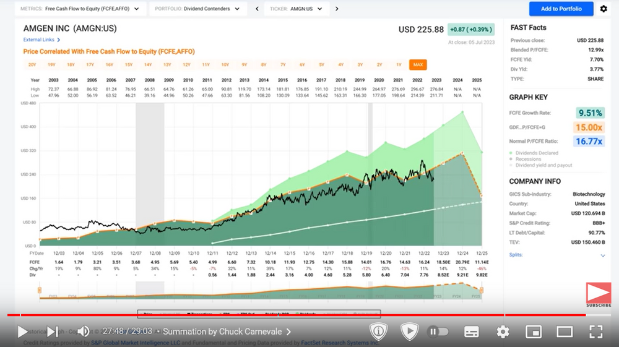Image resolution: width=619 pixels, height=347 pixels.
Task: Click S&P Global Market Intelligence LLC link
Action: [136, 343]
